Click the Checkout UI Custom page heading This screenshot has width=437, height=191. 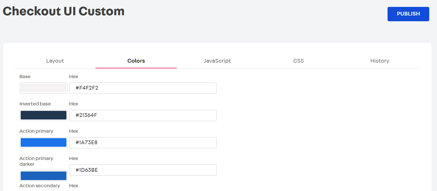[64, 11]
